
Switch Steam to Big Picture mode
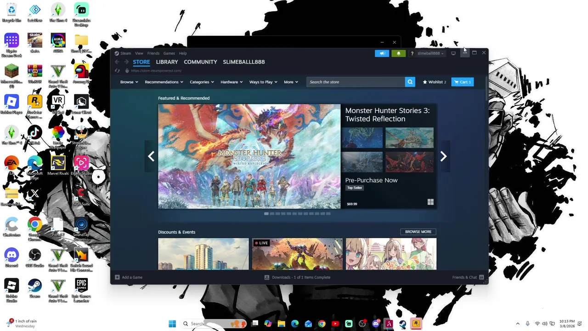(x=453, y=53)
